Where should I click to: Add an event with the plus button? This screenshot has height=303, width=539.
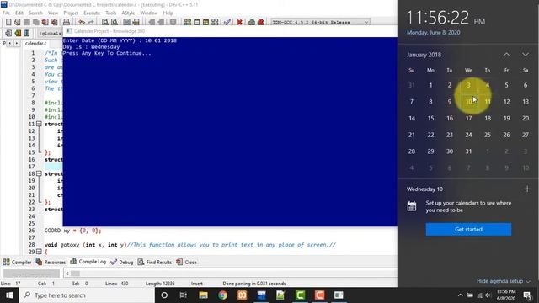pos(527,189)
